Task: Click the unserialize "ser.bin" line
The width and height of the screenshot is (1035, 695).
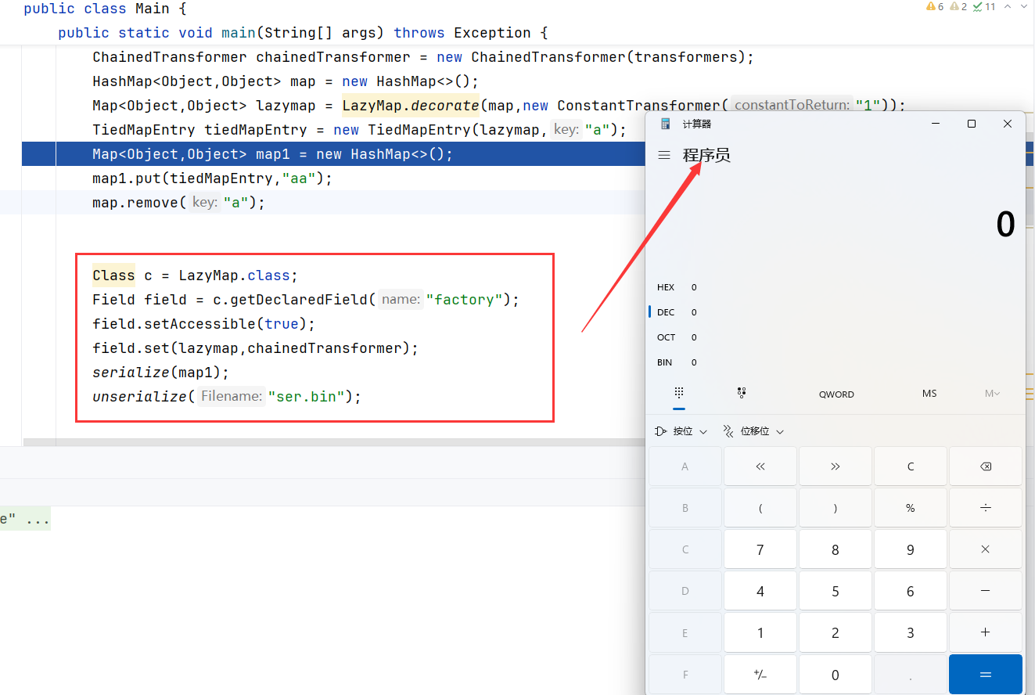Action: 227,397
